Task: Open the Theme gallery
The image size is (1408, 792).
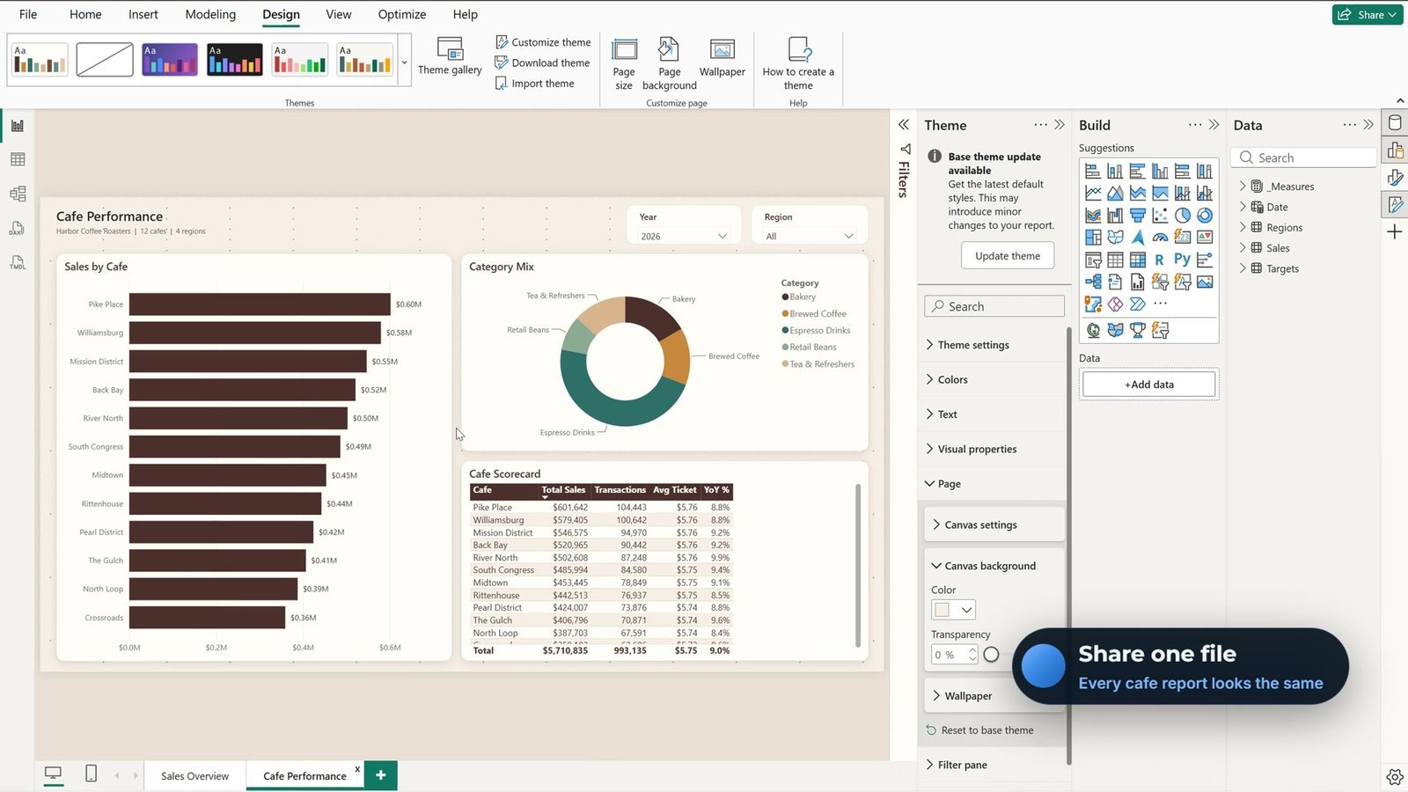Action: tap(450, 56)
